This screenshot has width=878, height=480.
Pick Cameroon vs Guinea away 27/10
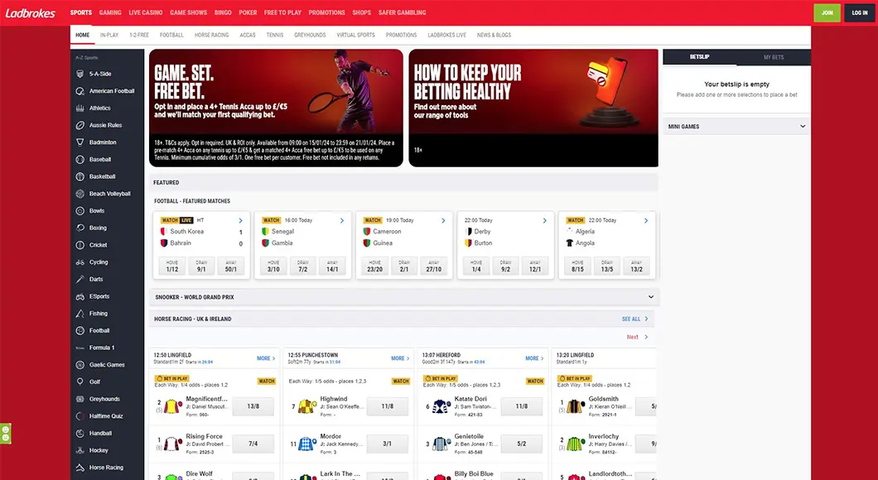[x=434, y=266]
